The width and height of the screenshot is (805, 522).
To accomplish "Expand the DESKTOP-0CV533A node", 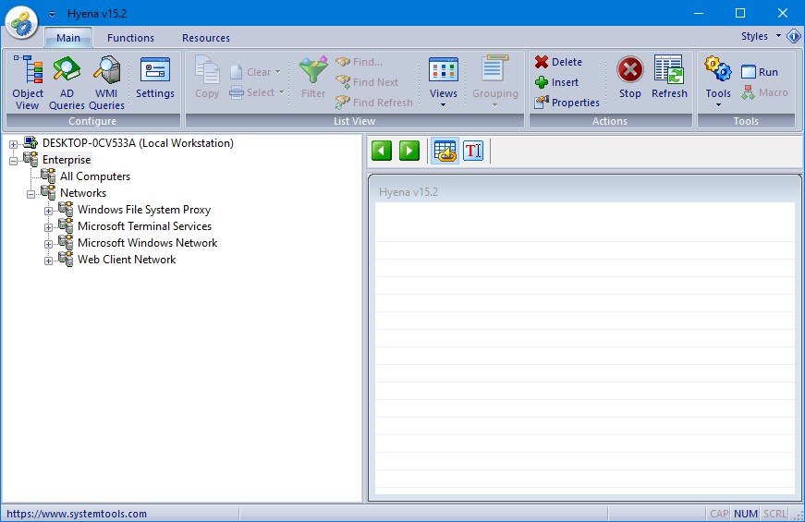I will pyautogui.click(x=13, y=144).
